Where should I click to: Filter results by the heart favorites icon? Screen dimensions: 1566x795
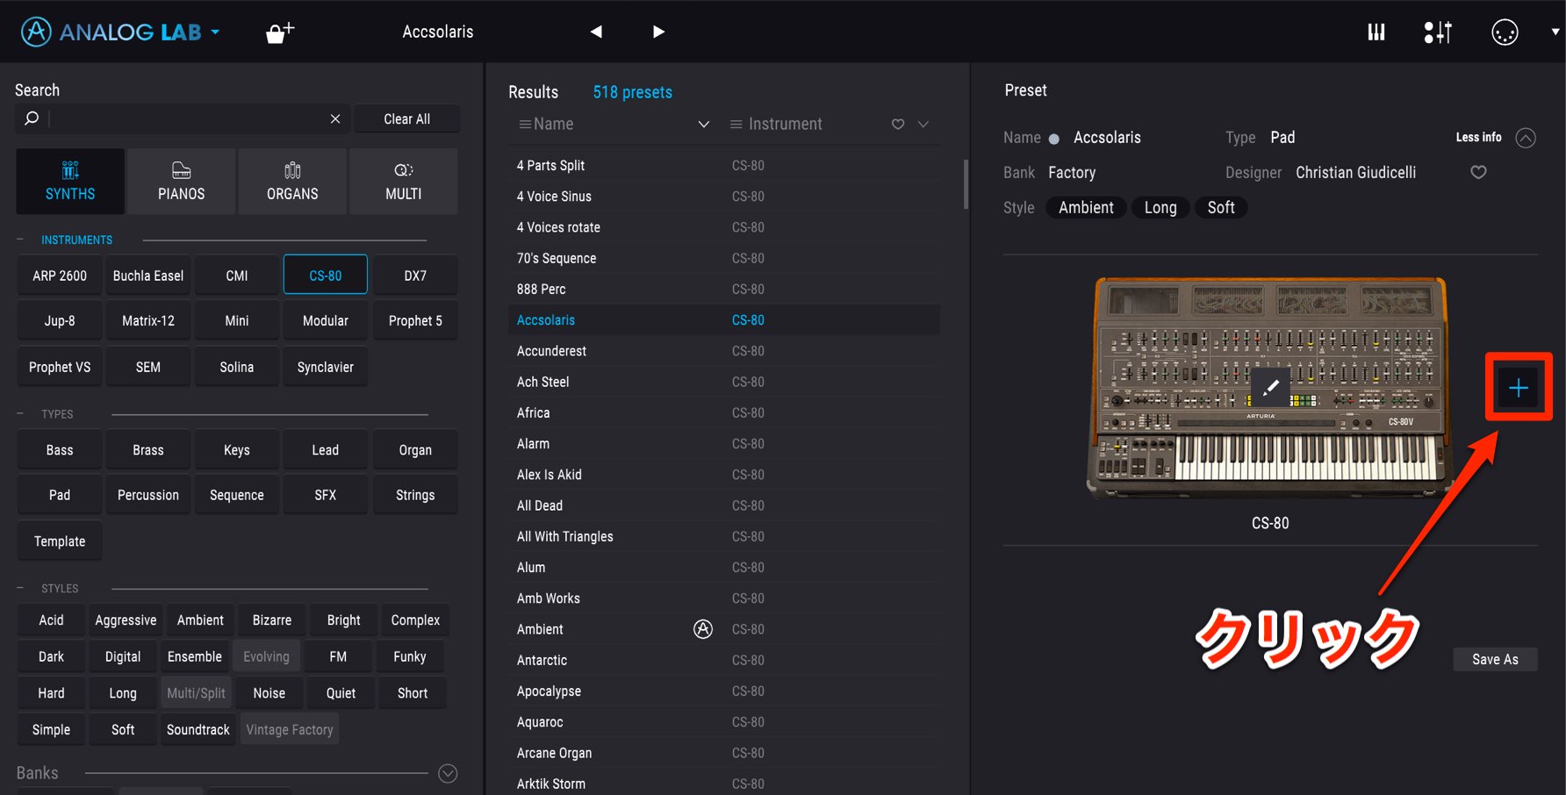click(898, 125)
